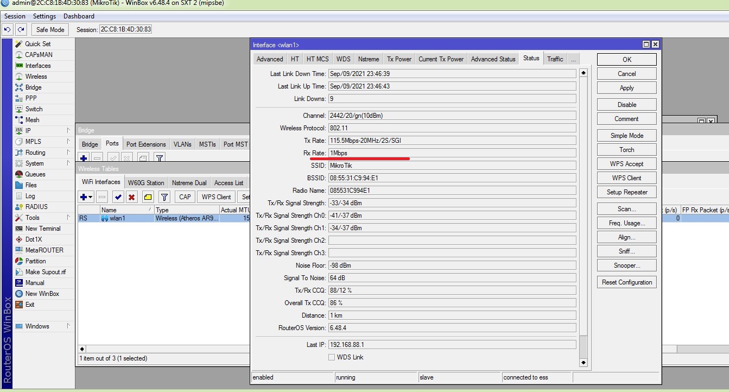729x392 pixels.
Task: Click scroll-up arrow in Status panel
Action: tap(584, 73)
